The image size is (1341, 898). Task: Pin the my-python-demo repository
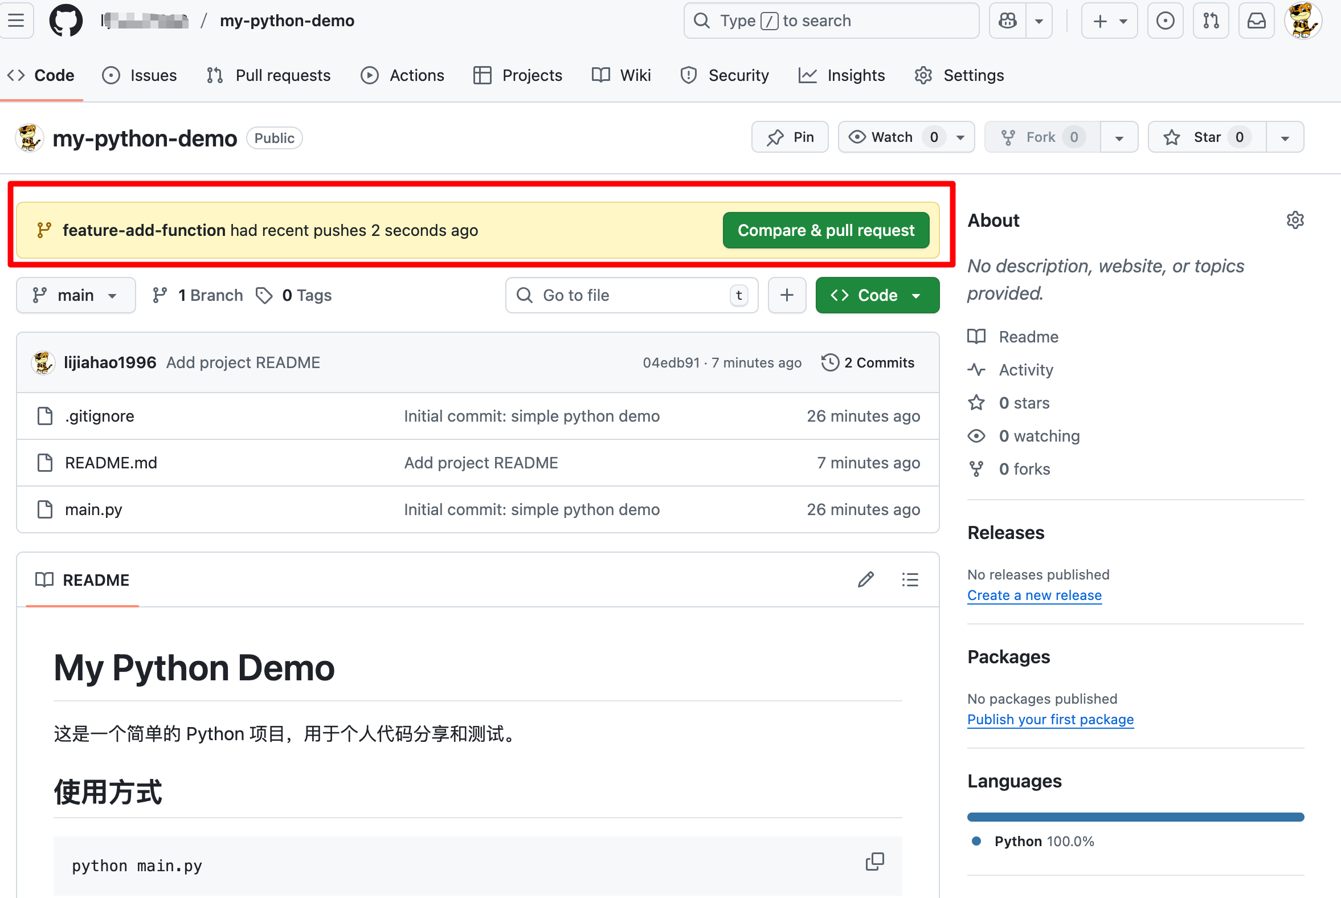(x=790, y=137)
